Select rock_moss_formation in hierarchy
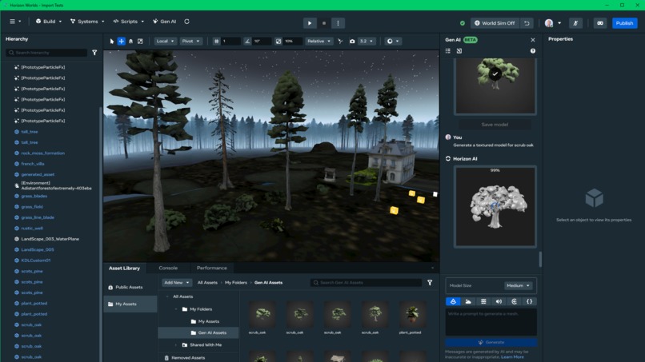The height and width of the screenshot is (362, 645). point(42,153)
